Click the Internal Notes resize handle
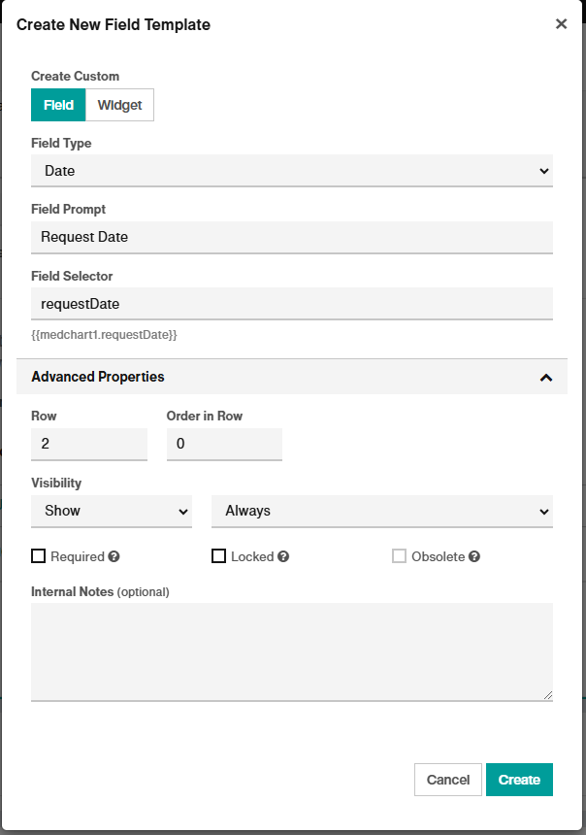586x835 pixels. [x=548, y=695]
